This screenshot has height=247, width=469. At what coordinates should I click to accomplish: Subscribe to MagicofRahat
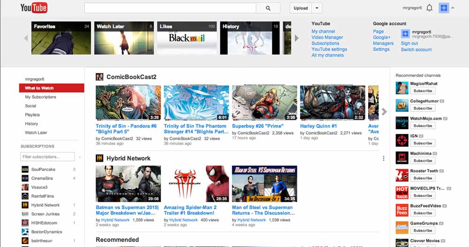(x=423, y=91)
